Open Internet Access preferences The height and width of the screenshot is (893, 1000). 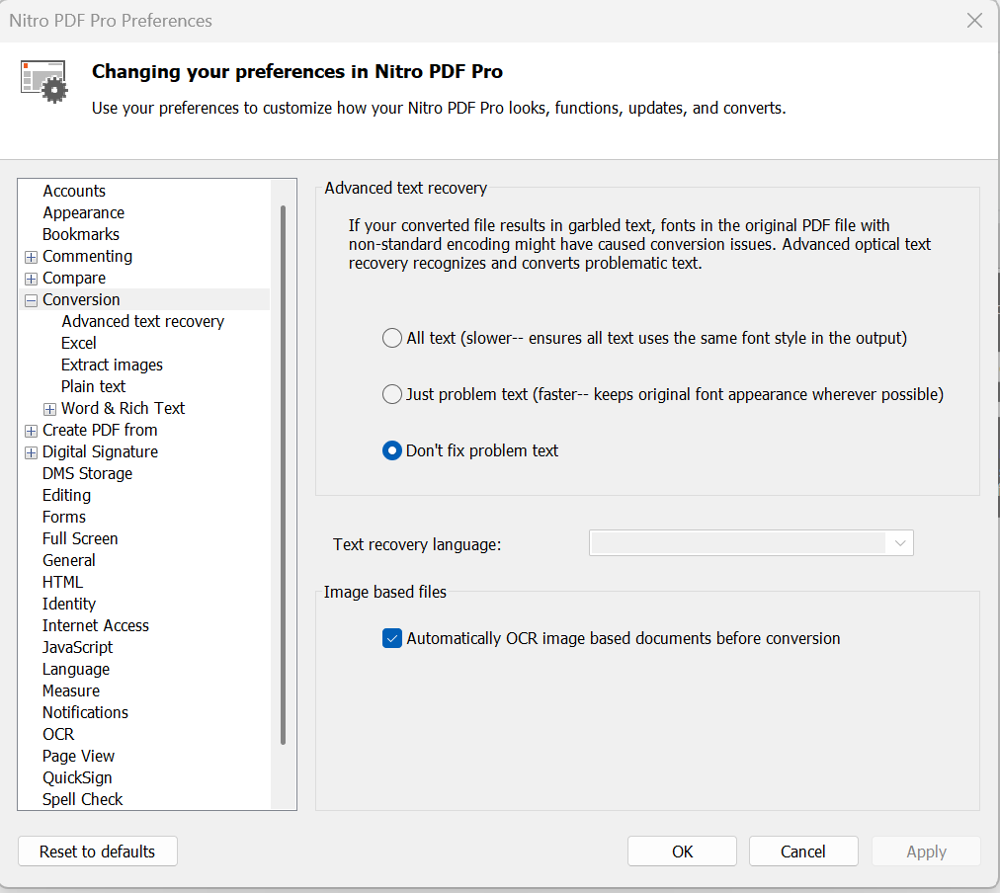[x=96, y=625]
